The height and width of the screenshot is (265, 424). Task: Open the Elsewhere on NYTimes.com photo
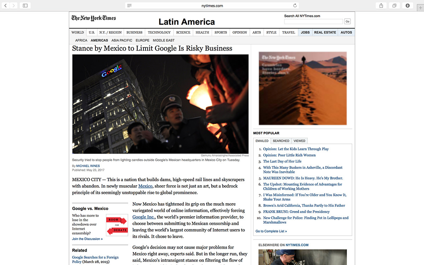tap(303, 257)
